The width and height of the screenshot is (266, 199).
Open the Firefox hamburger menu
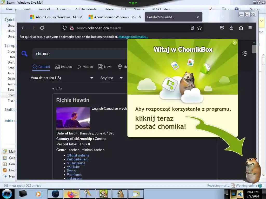[x=250, y=28]
